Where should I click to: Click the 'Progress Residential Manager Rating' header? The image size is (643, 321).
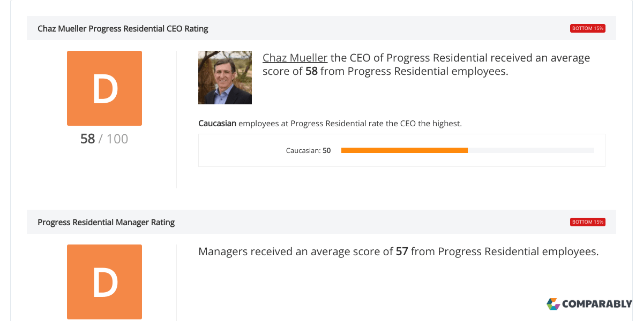(x=106, y=222)
